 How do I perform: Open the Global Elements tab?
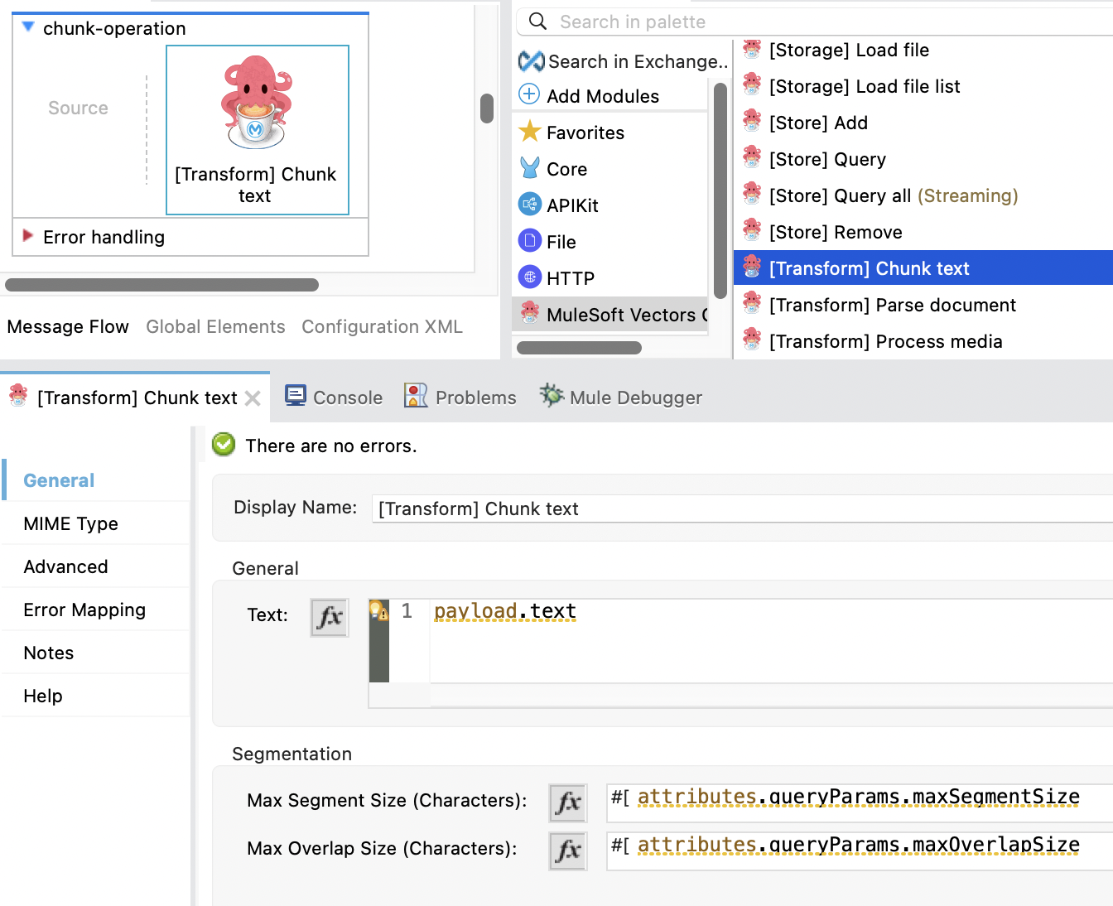[x=215, y=326]
